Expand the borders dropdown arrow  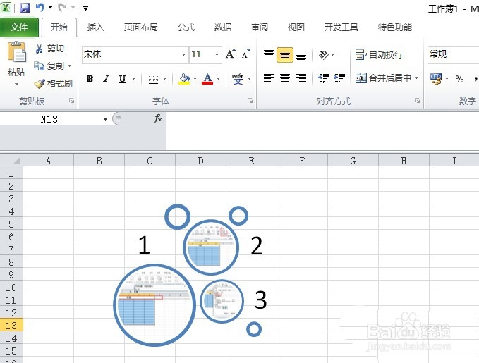point(164,79)
